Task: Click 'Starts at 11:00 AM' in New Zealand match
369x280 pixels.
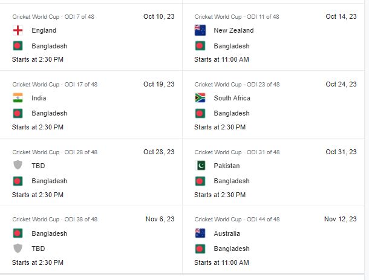Action: [221, 59]
